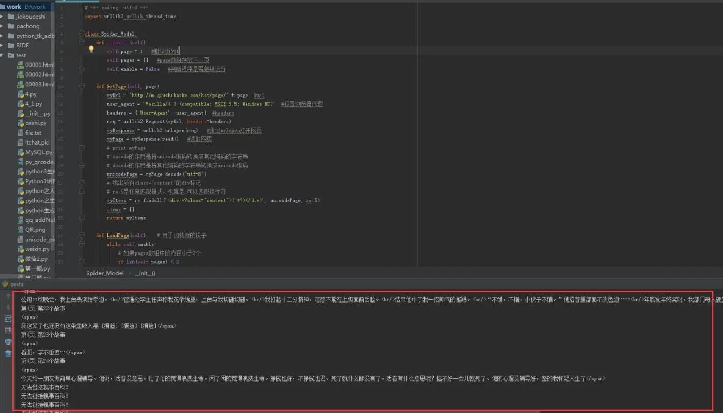723x413 pixels.
Task: Click console line '第4页,第24个故事'
Action: pos(43,361)
